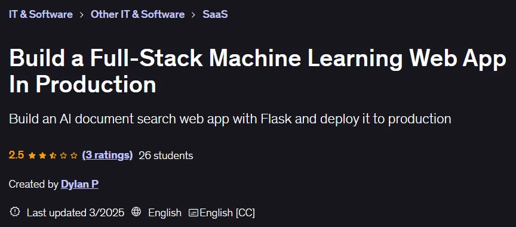
Task: Click the 'English [CC]' caption text
Action: pyautogui.click(x=227, y=213)
